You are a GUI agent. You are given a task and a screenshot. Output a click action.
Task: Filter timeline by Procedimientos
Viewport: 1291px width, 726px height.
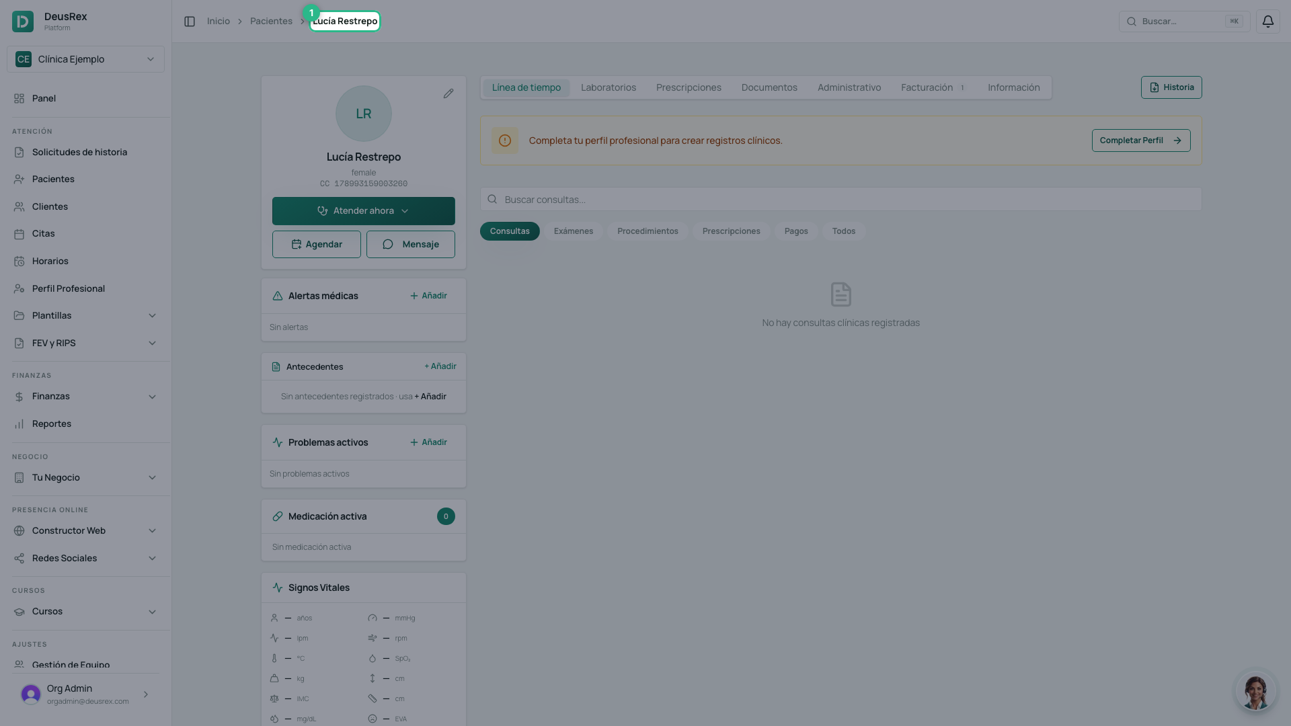(648, 231)
